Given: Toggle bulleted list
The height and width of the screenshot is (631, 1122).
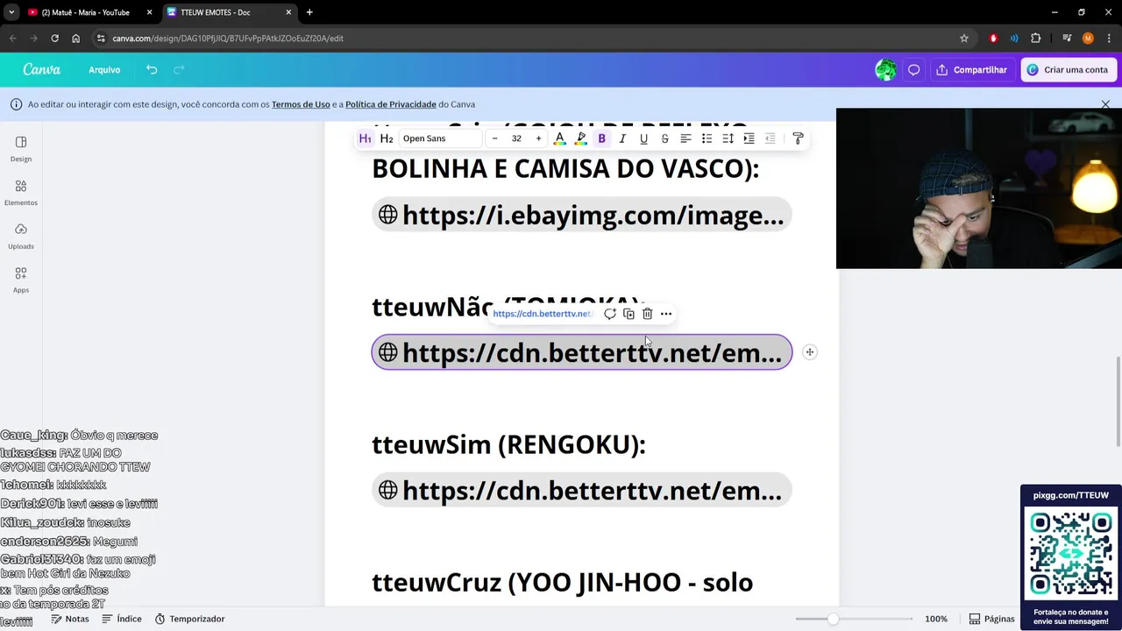Looking at the screenshot, I should pos(707,138).
